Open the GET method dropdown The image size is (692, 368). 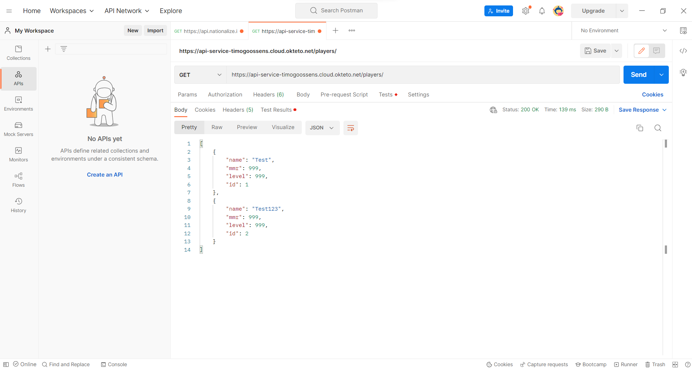click(200, 75)
